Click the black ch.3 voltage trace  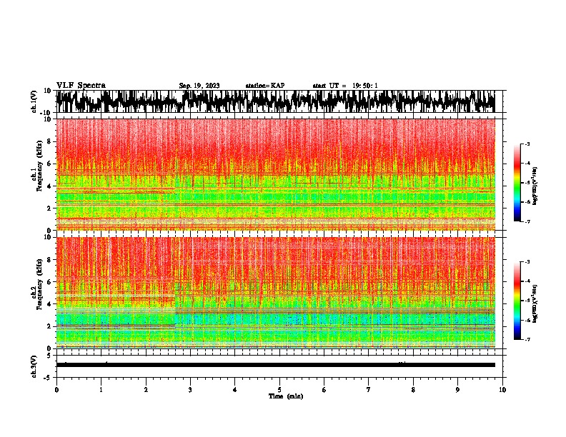pos(275,365)
